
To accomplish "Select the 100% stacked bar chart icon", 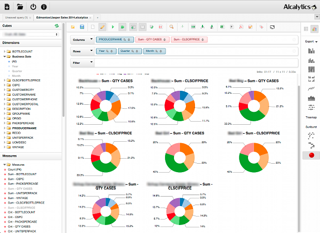I will point(311,69).
